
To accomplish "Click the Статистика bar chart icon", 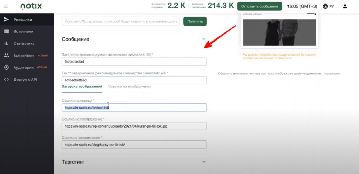I will [x=6, y=44].
